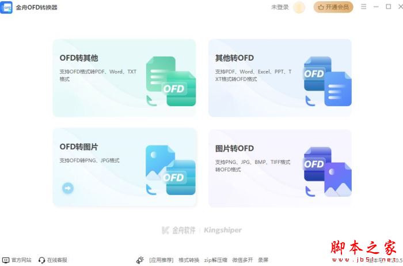Click the monitor icon beside 官方网站

[6, 260]
